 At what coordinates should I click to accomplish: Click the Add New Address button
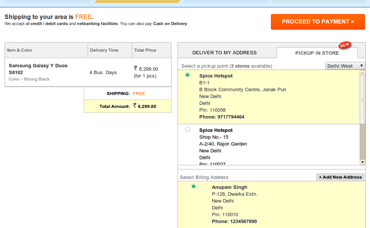pos(340,177)
